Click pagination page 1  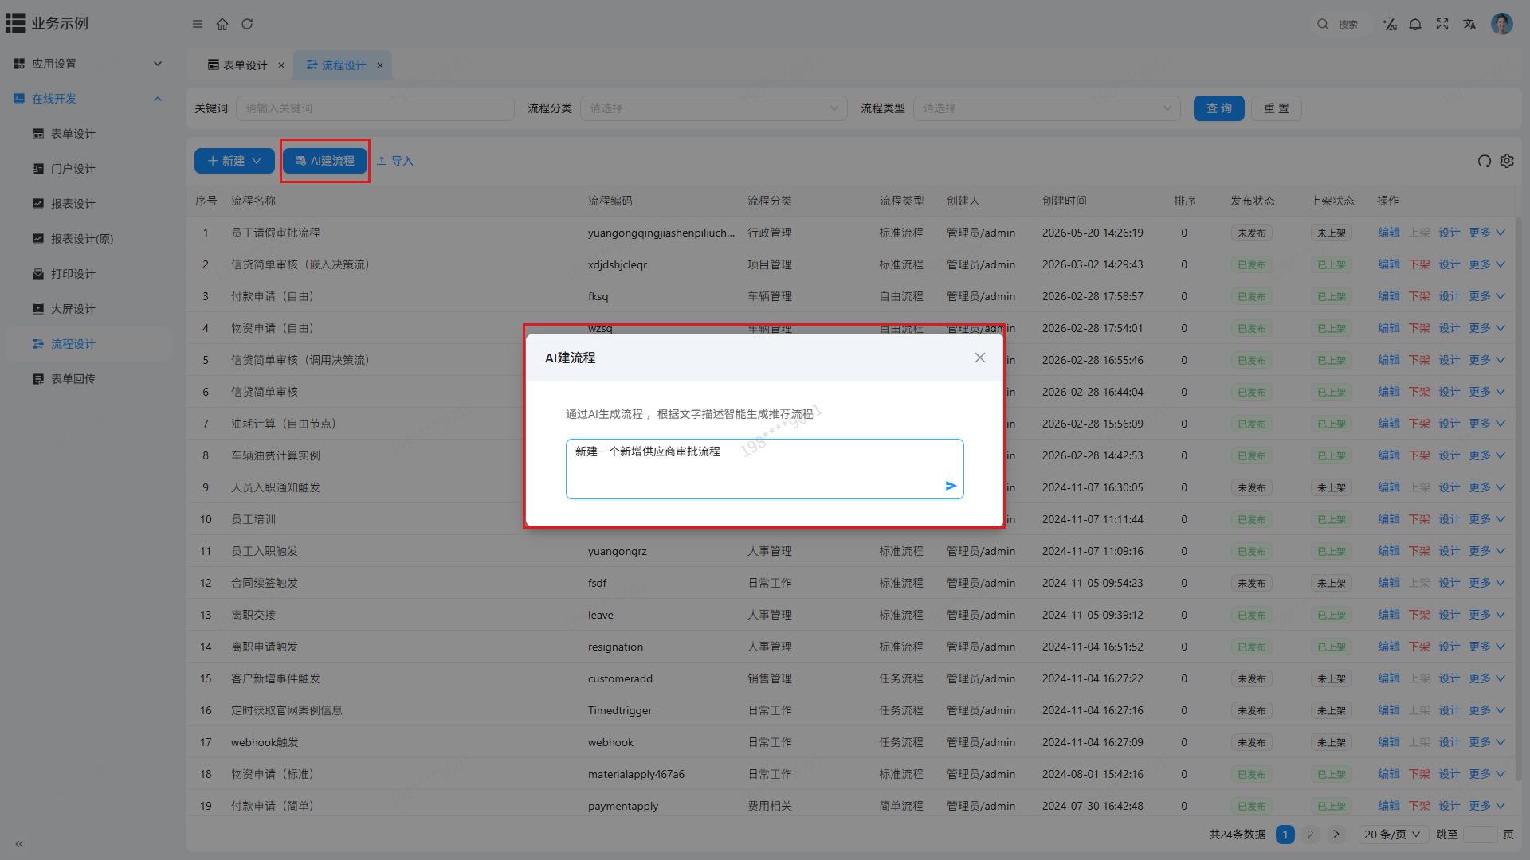[x=1285, y=835]
